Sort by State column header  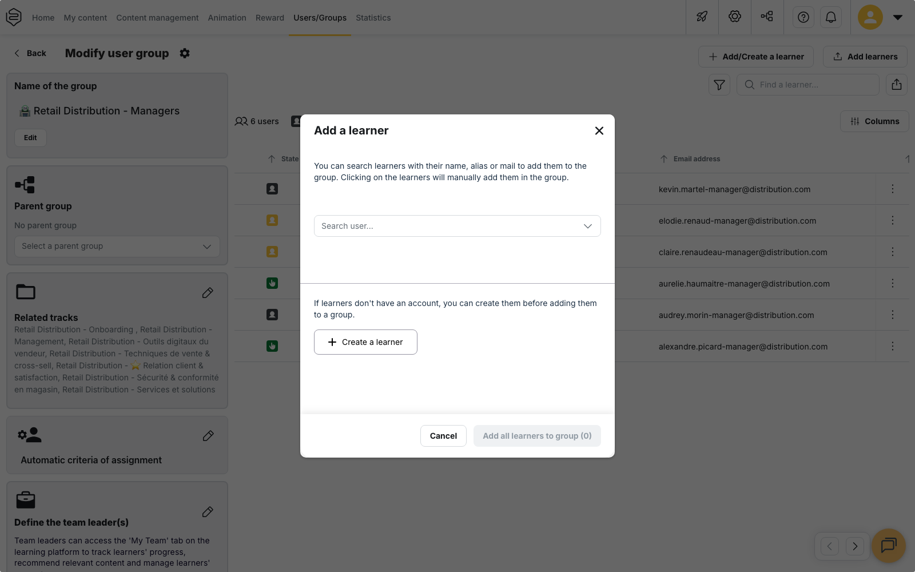[284, 159]
